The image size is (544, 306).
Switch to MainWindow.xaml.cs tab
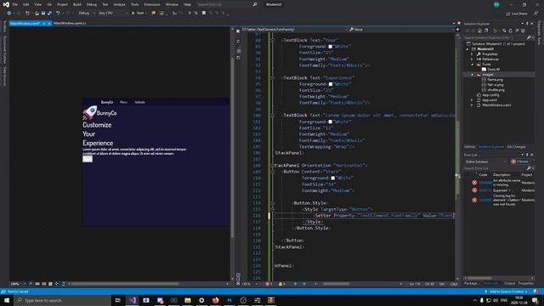[70, 23]
